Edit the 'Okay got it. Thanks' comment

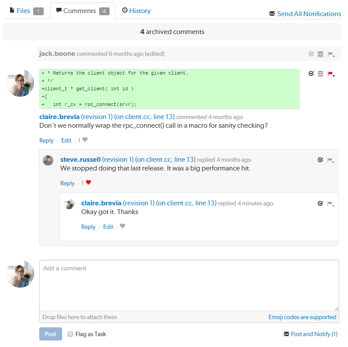pos(108,227)
